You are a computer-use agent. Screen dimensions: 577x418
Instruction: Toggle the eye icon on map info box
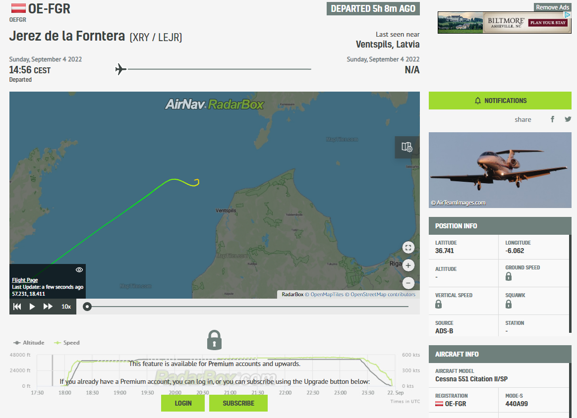point(79,270)
